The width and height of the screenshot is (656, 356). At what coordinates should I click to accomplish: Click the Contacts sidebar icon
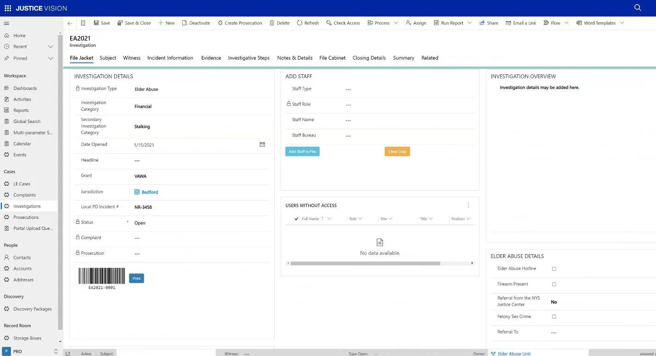(6, 257)
